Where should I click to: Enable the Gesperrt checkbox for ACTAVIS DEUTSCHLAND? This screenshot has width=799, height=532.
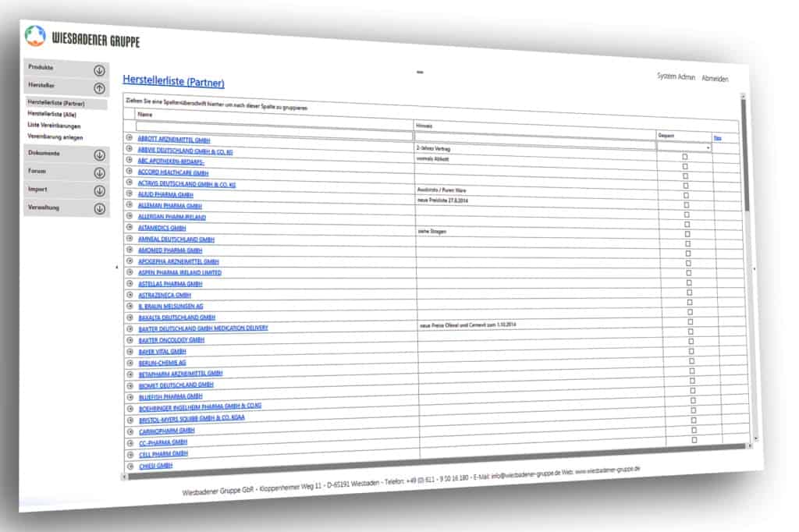tap(686, 195)
